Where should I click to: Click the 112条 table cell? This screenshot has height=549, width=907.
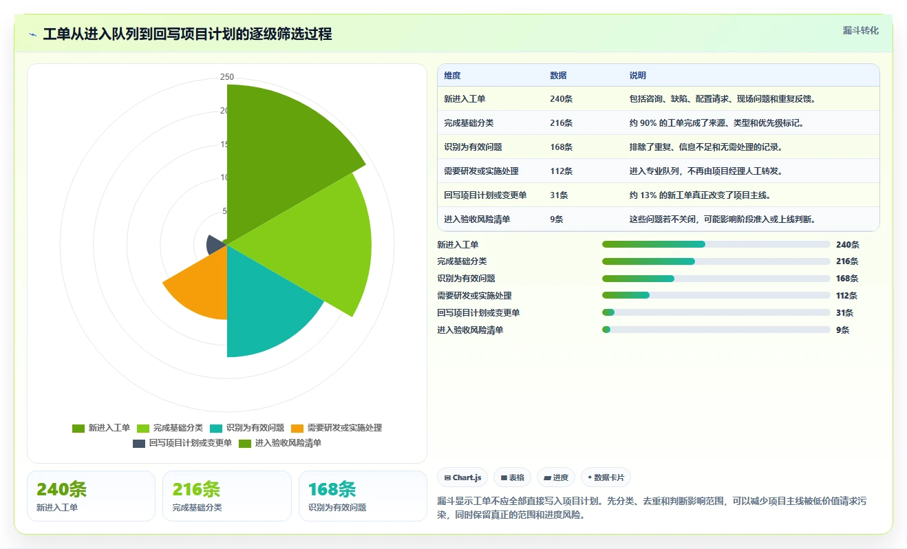pyautogui.click(x=561, y=171)
